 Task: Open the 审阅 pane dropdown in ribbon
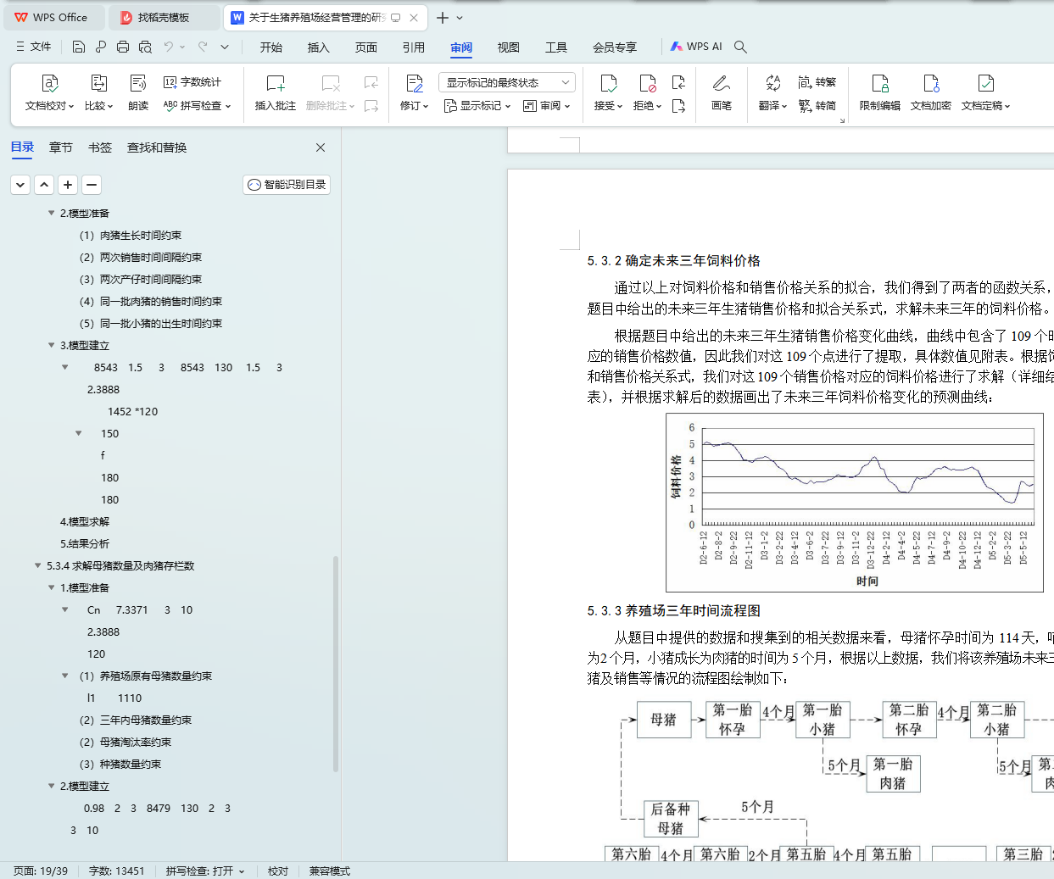(547, 106)
